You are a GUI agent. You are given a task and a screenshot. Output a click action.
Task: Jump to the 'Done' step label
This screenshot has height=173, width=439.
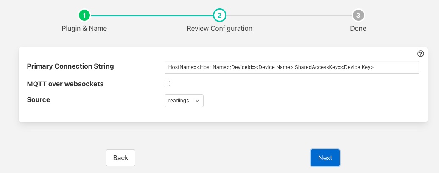pos(358,29)
